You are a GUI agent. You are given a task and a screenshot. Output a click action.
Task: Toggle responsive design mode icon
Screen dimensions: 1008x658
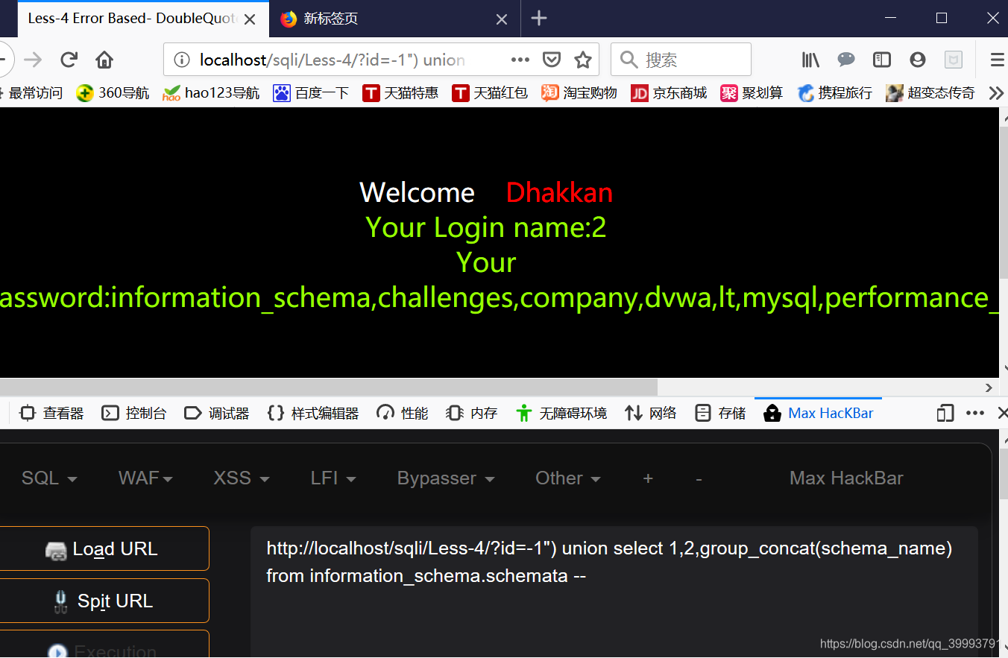point(945,413)
